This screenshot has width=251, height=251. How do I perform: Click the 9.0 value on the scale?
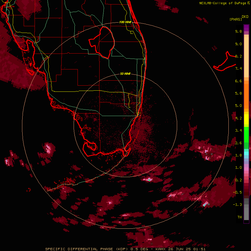[238, 44]
